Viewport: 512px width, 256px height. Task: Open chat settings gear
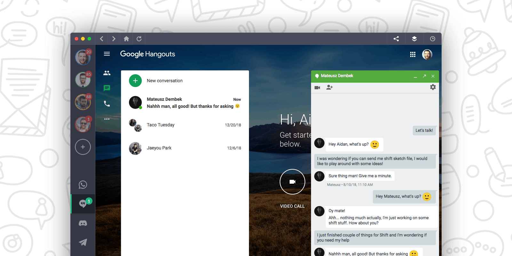click(433, 87)
